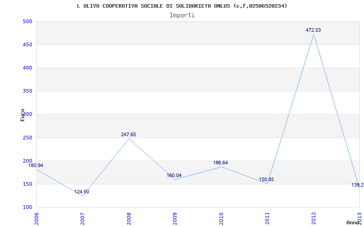Click the 2006 year axis label
This screenshot has width=364, height=227.
36,218
